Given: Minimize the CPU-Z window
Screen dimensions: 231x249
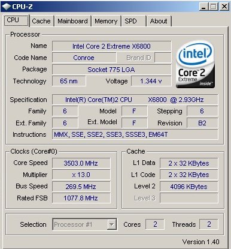Looking at the screenshot, I should pyautogui.click(x=203, y=7).
